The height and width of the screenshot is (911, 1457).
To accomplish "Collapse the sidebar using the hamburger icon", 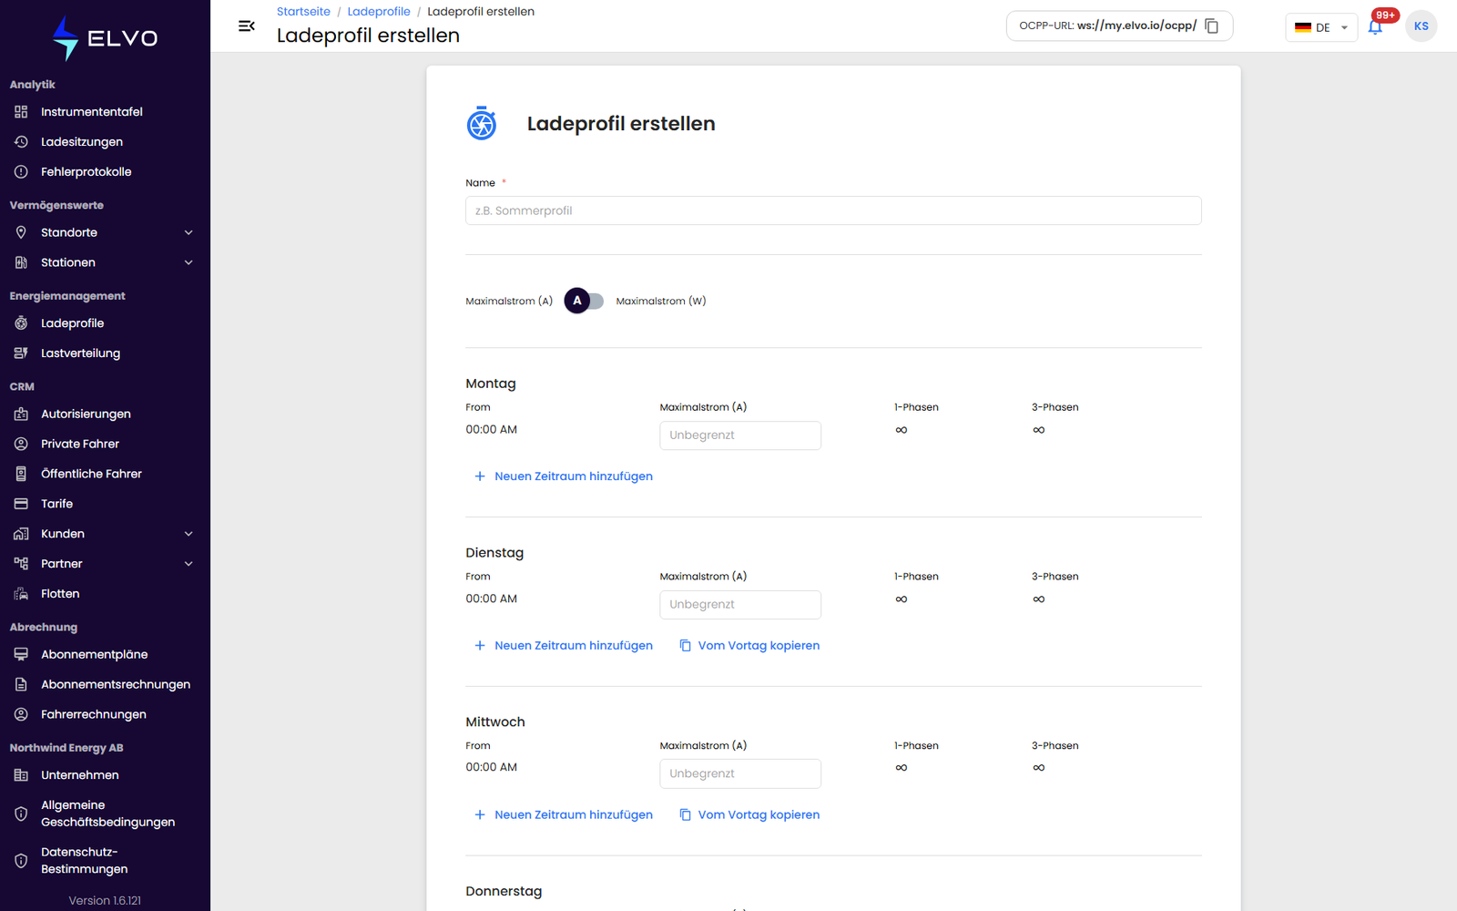I will (x=246, y=26).
